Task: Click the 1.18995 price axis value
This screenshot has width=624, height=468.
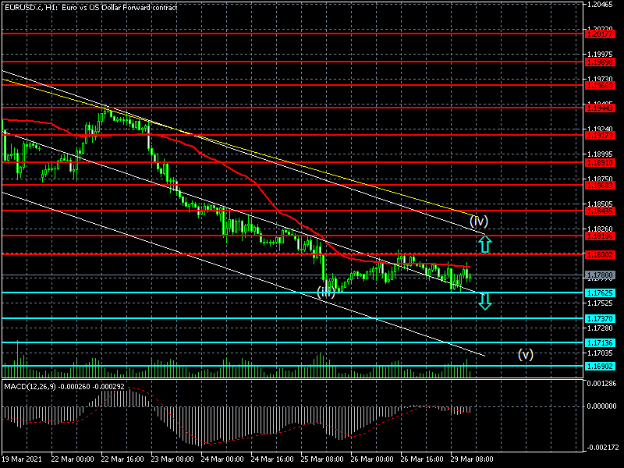Action: tap(600, 154)
